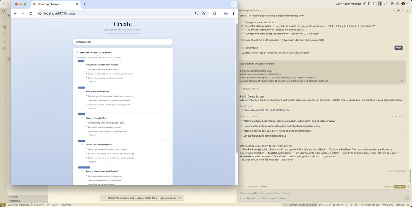Viewport: 412px width, 207px height.
Task: Toggle the right panel layout icon
Action: point(380,3)
